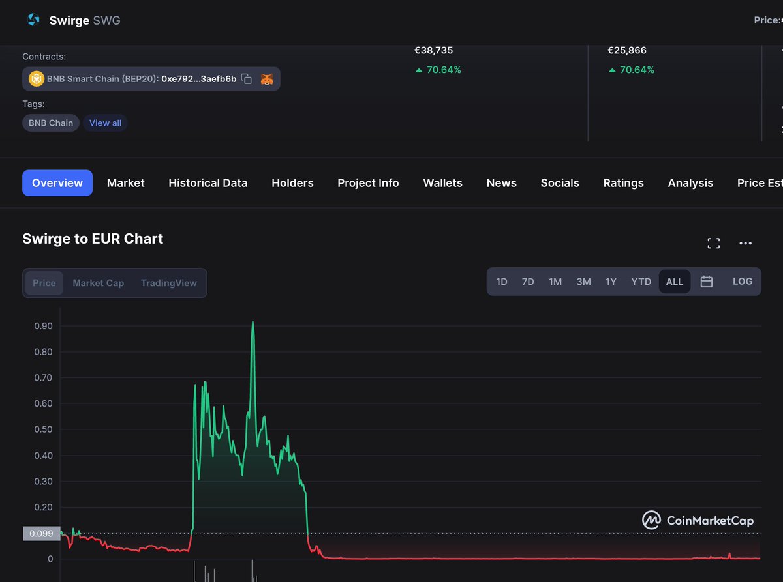The width and height of the screenshot is (783, 582).
Task: Set chart range to 3M
Action: 583,282
